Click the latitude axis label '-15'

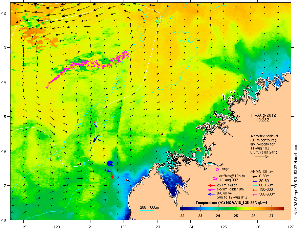3,116
